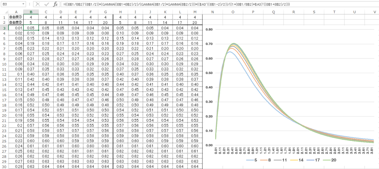Click the Enter checkmark in formula bar
Viewport: 379px width, 169px height.
pos(47,4)
